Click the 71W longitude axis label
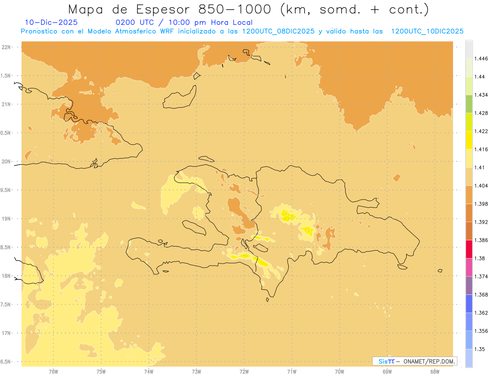The width and height of the screenshot is (488, 377). tap(292, 372)
